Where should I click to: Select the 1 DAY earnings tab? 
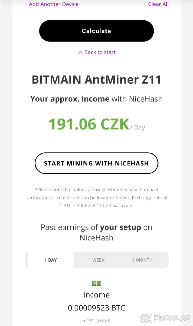(50, 260)
